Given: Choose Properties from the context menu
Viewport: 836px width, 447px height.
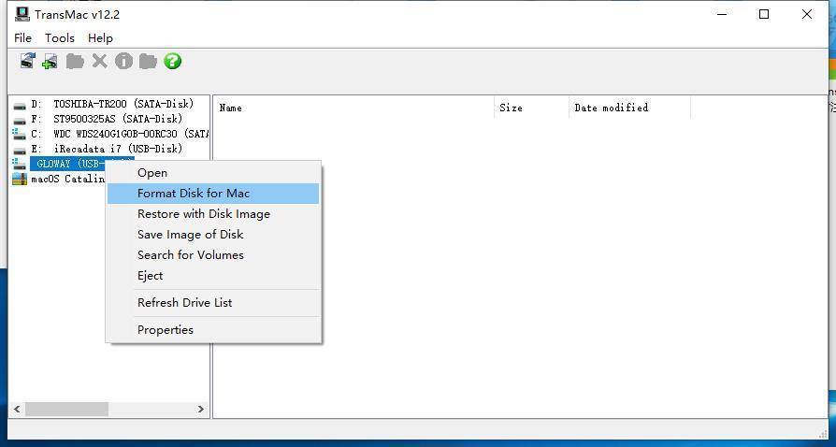Looking at the screenshot, I should (x=213, y=330).
